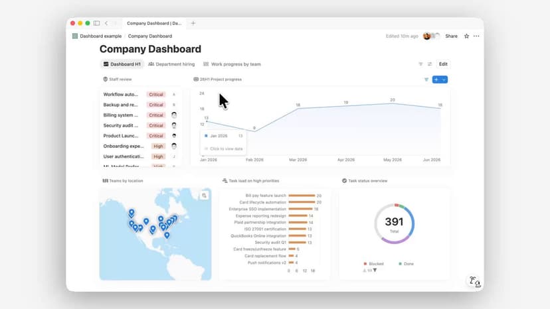Click 'Click to view data' in tooltip
Image resolution: width=550 pixels, height=309 pixels.
click(x=226, y=149)
